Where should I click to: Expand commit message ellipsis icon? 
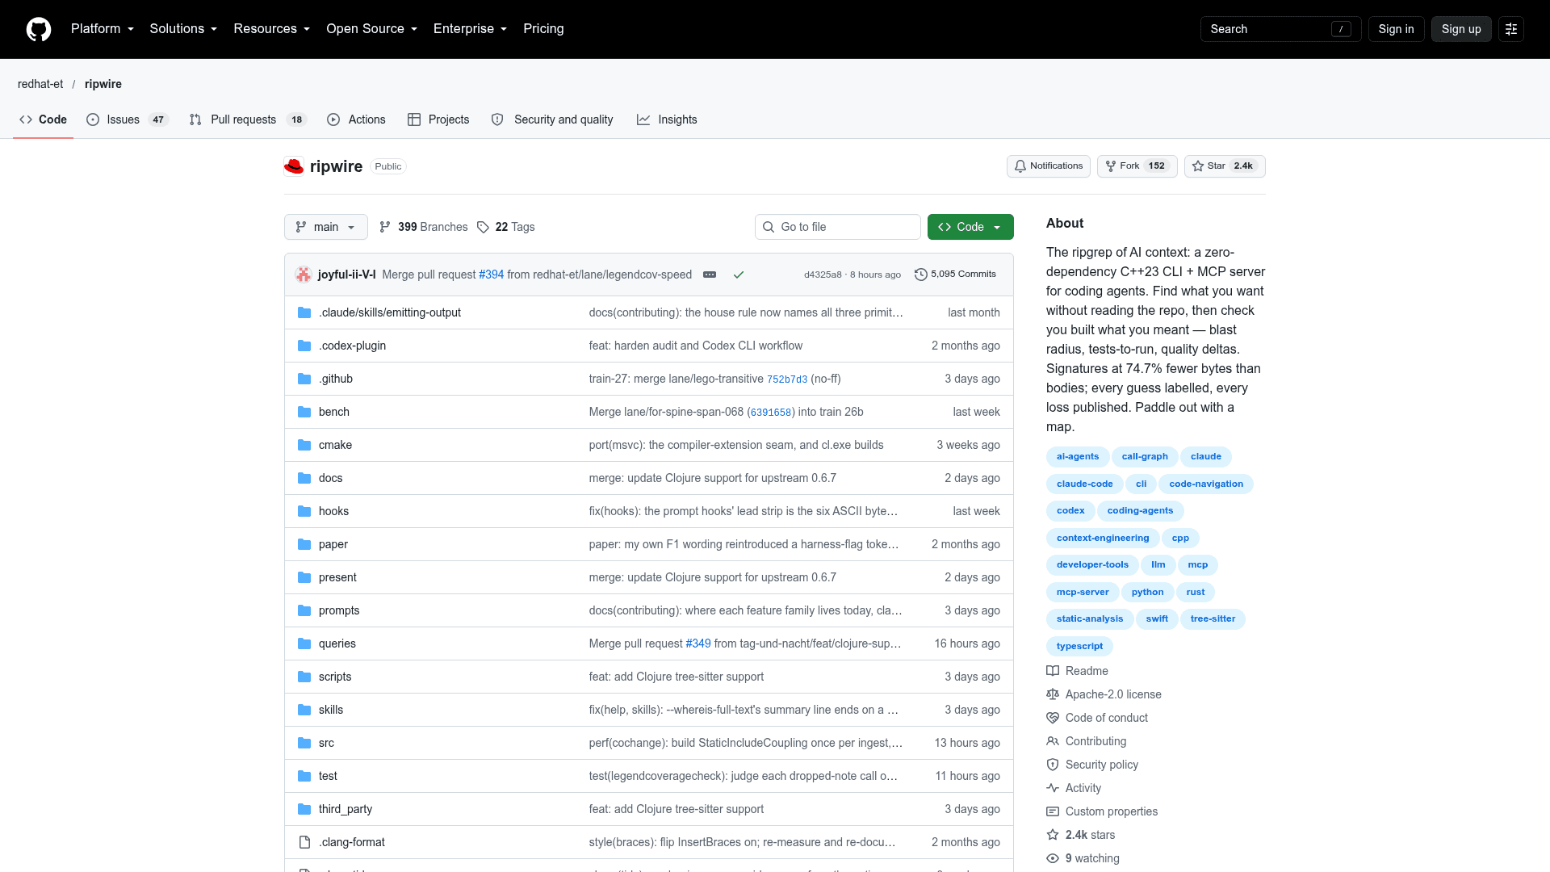point(710,275)
